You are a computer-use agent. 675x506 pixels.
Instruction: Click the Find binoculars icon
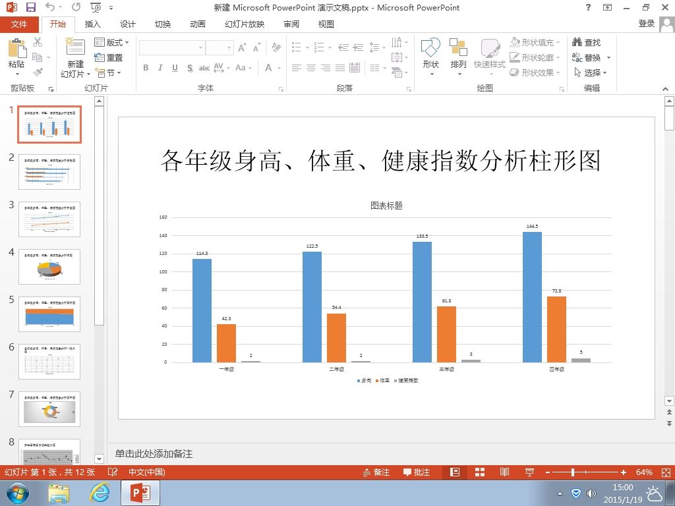[577, 42]
